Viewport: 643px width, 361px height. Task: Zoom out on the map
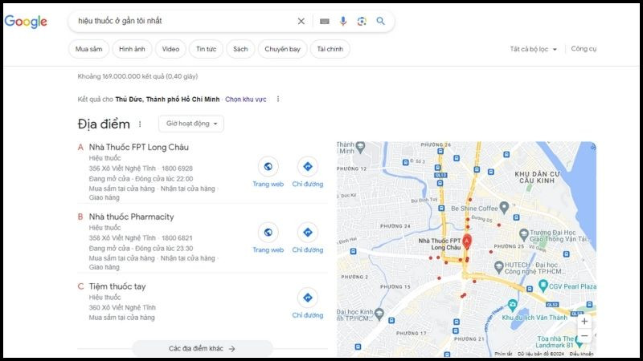point(584,336)
